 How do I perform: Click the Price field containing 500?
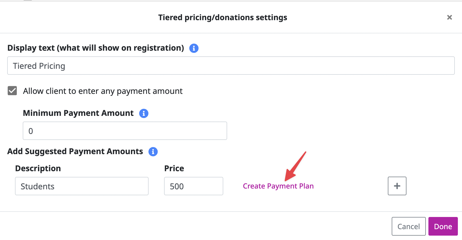tap(194, 186)
